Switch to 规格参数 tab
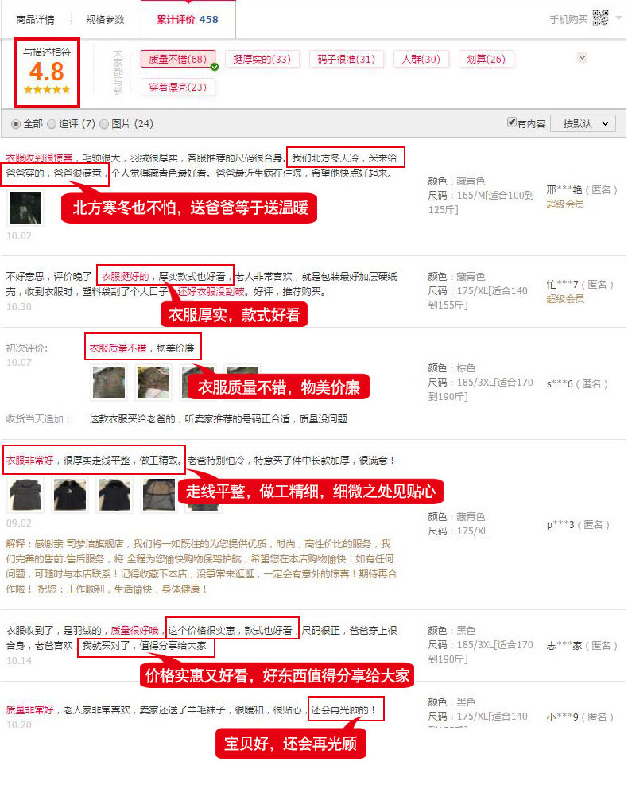 (x=105, y=20)
